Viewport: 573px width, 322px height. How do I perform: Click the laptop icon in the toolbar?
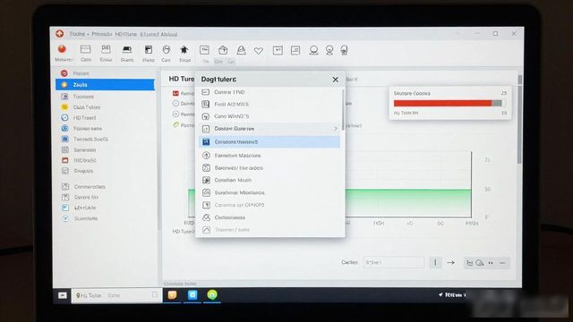coord(127,50)
